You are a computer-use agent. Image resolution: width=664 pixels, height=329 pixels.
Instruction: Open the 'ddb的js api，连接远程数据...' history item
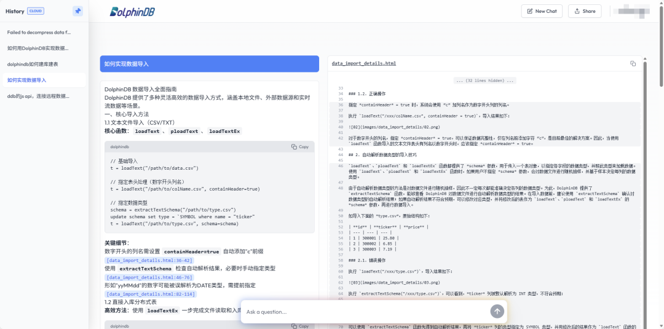coord(44,96)
